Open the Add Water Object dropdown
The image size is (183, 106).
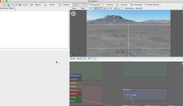tap(8, 8)
